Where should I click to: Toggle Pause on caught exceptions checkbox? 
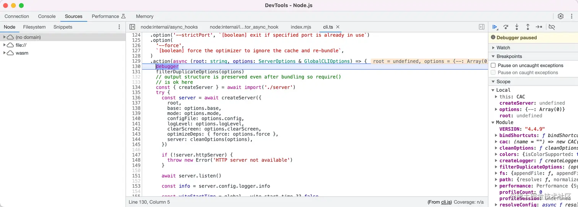(x=493, y=73)
